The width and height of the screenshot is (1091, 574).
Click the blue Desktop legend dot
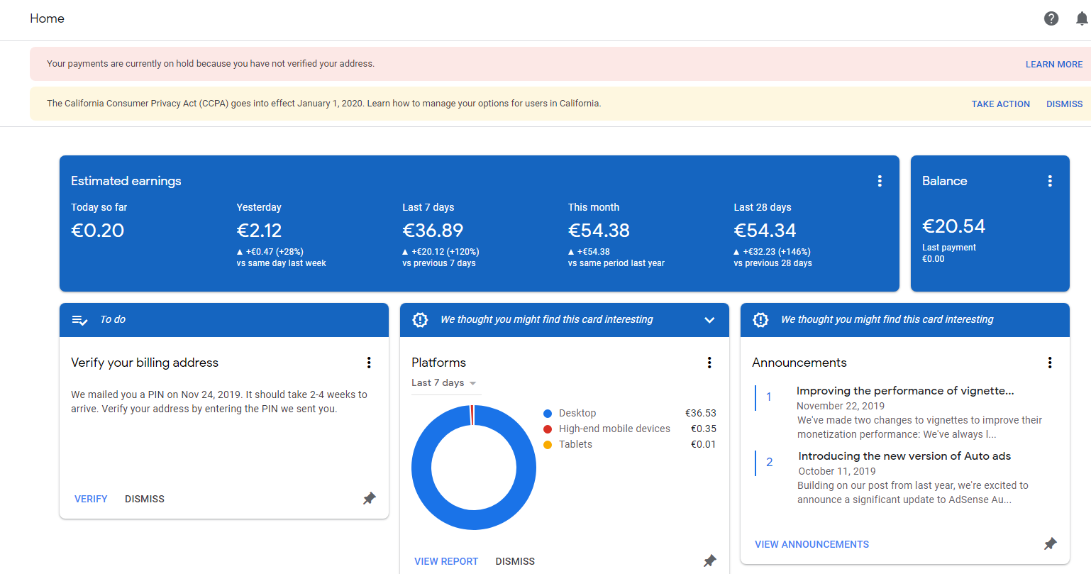pyautogui.click(x=548, y=414)
